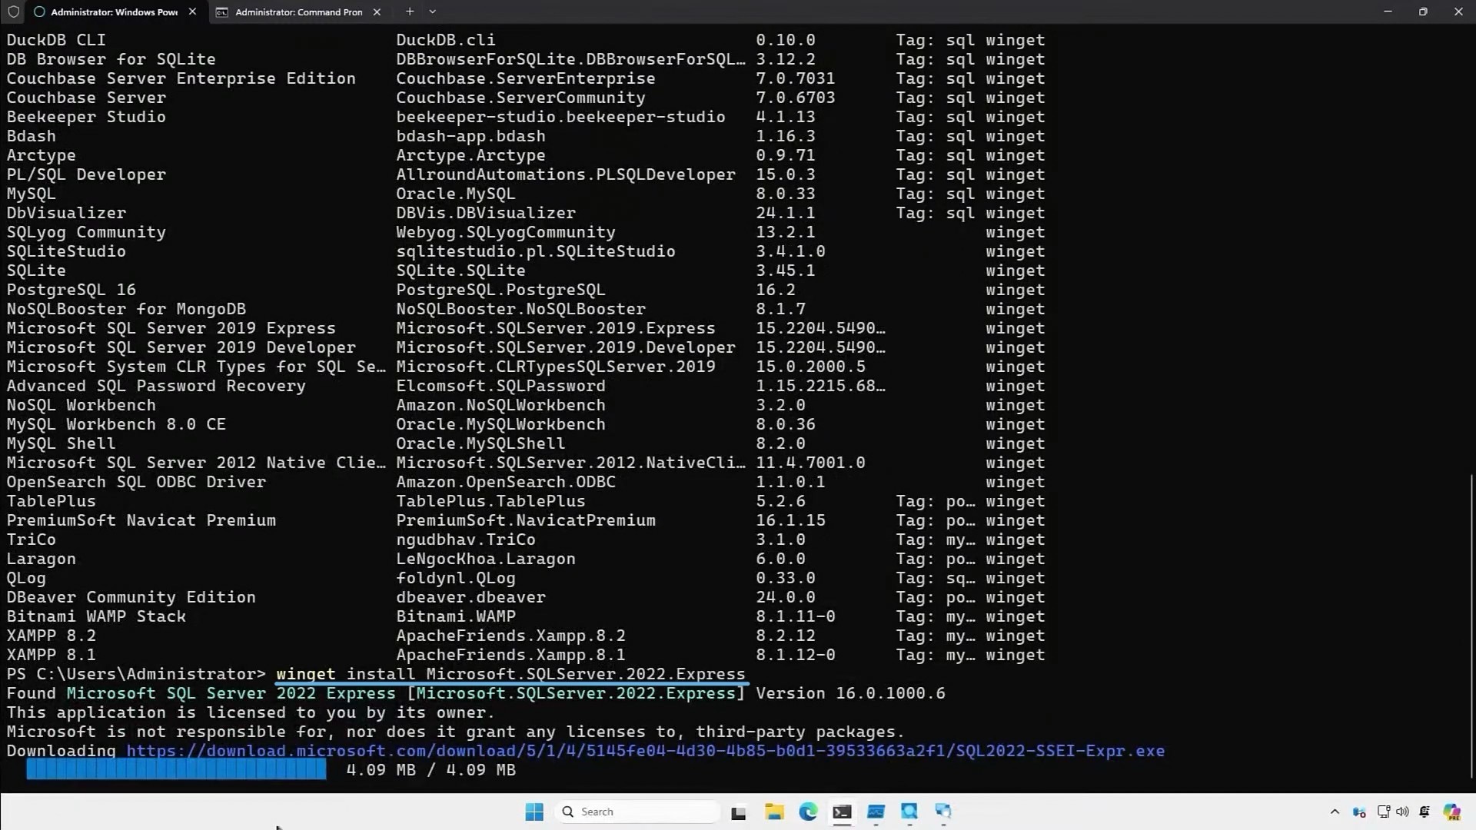Image resolution: width=1476 pixels, height=830 pixels.
Task: Click the PowerShell tab icon
Action: 39,12
